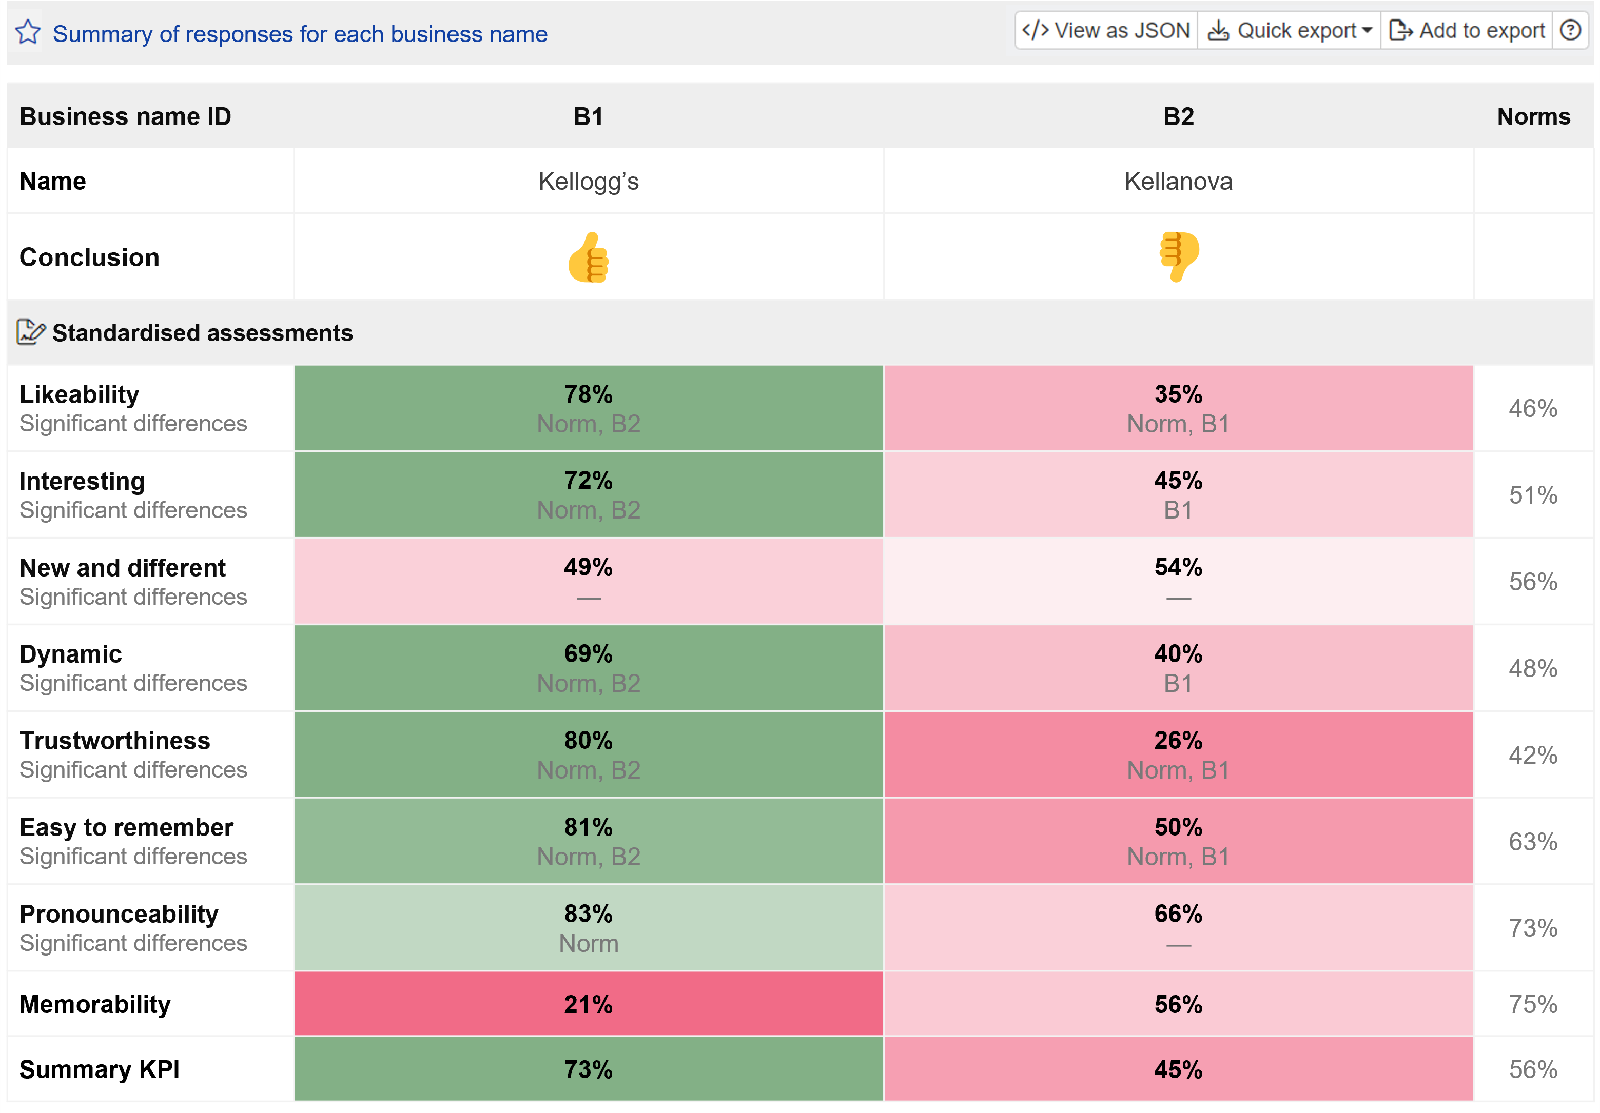Click the Easy to remember norm 63%
The image size is (1600, 1113).
[x=1533, y=842]
